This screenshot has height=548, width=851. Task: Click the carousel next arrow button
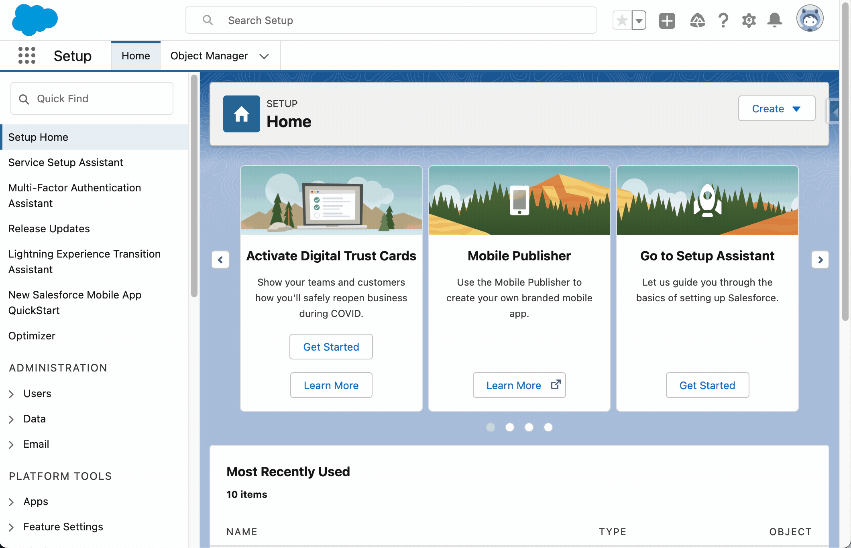[819, 259]
